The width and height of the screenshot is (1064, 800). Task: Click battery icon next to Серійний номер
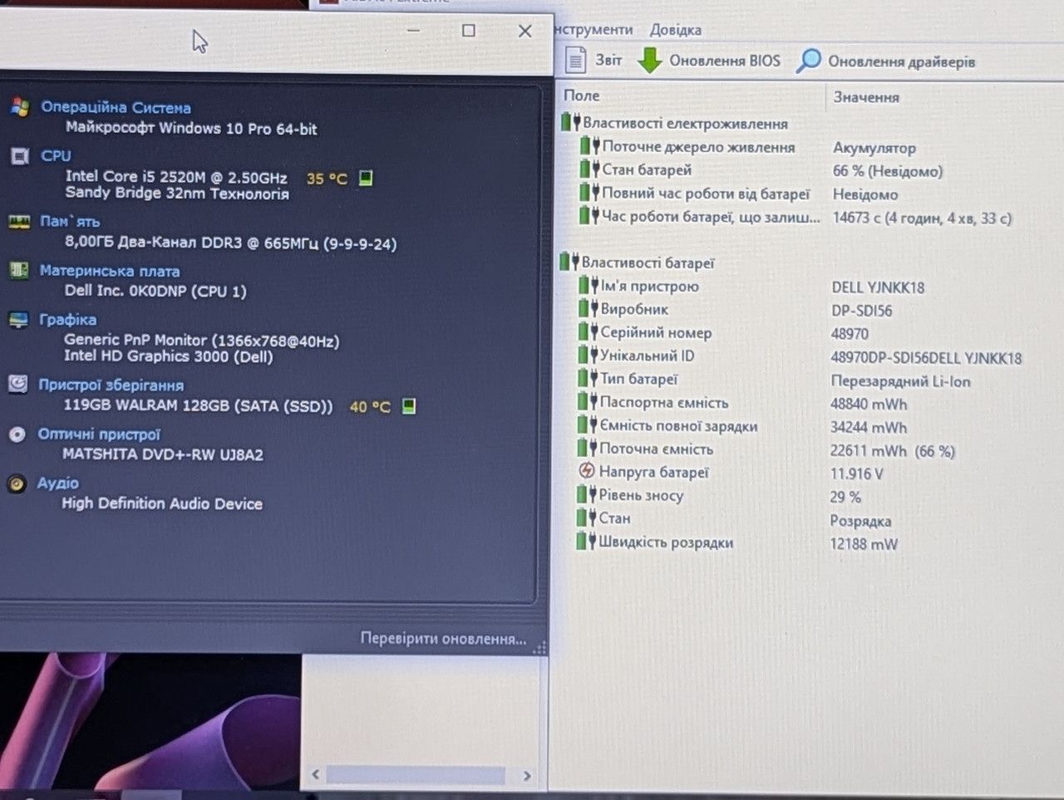pos(589,331)
